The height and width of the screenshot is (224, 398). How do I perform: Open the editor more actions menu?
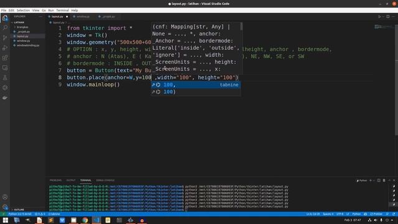(394, 17)
